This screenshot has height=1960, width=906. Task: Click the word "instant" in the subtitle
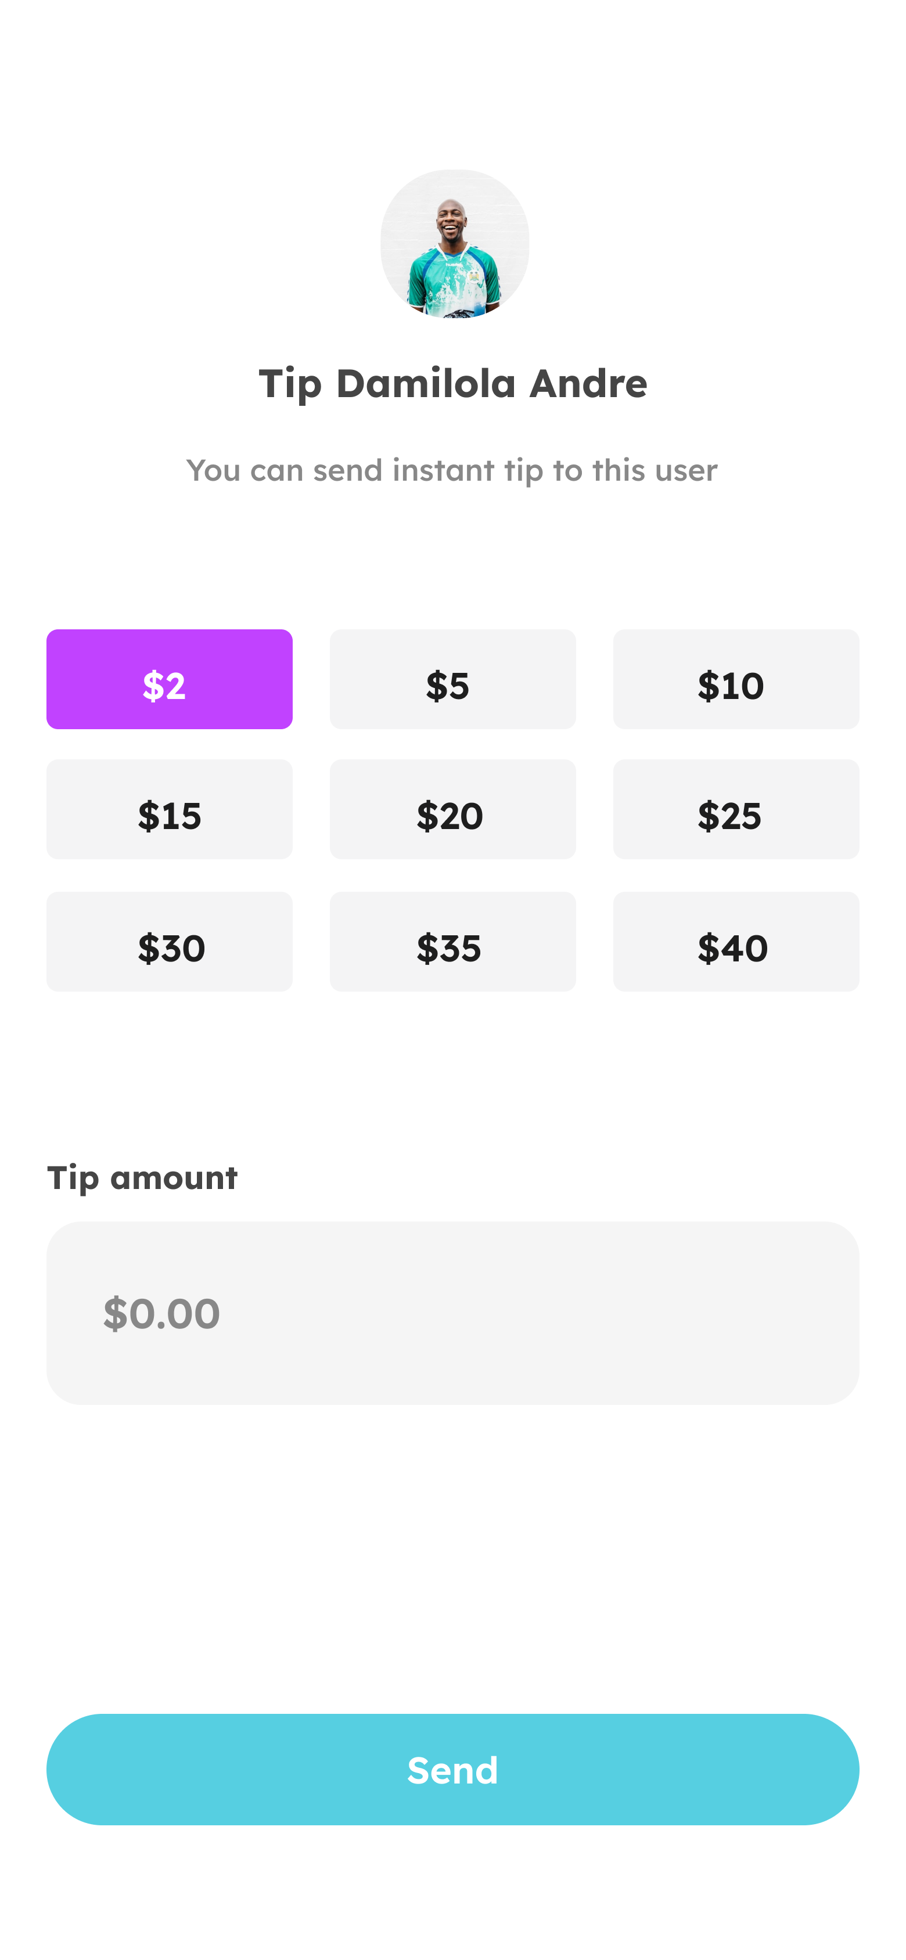pyautogui.click(x=443, y=471)
